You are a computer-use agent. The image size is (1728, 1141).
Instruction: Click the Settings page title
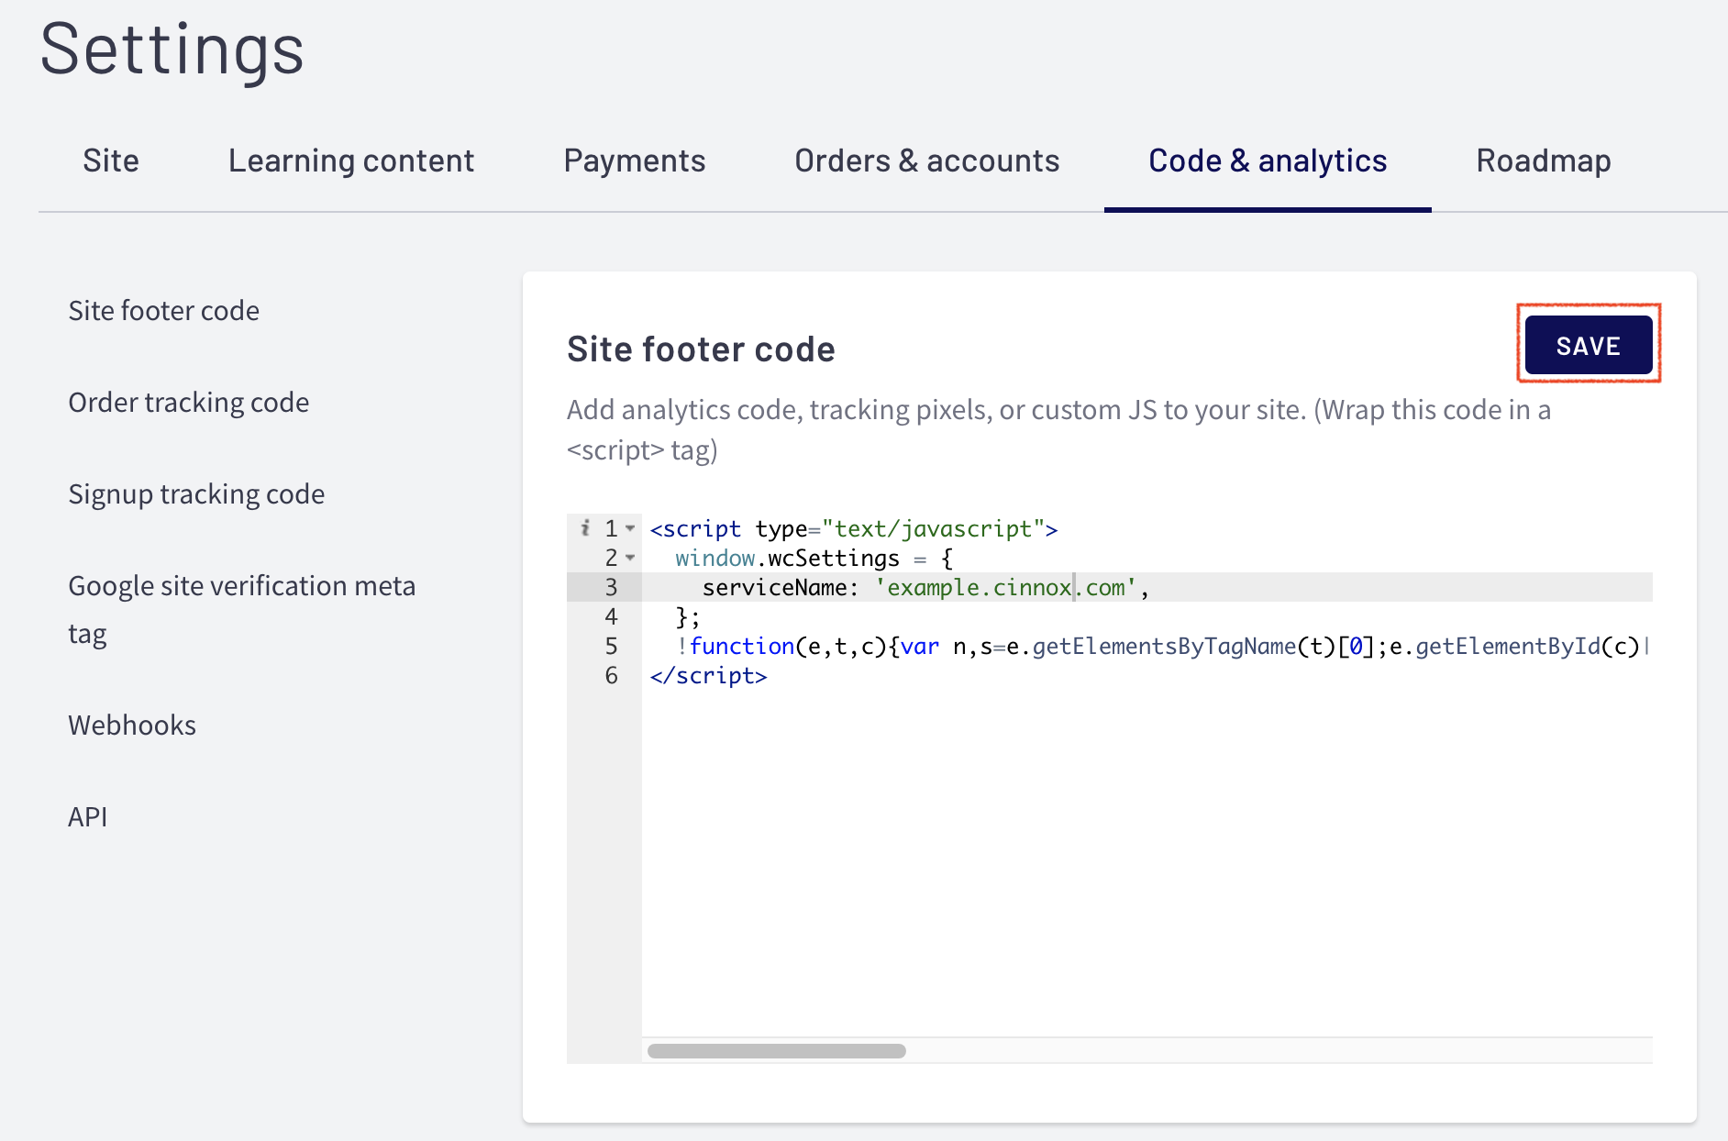(x=172, y=50)
